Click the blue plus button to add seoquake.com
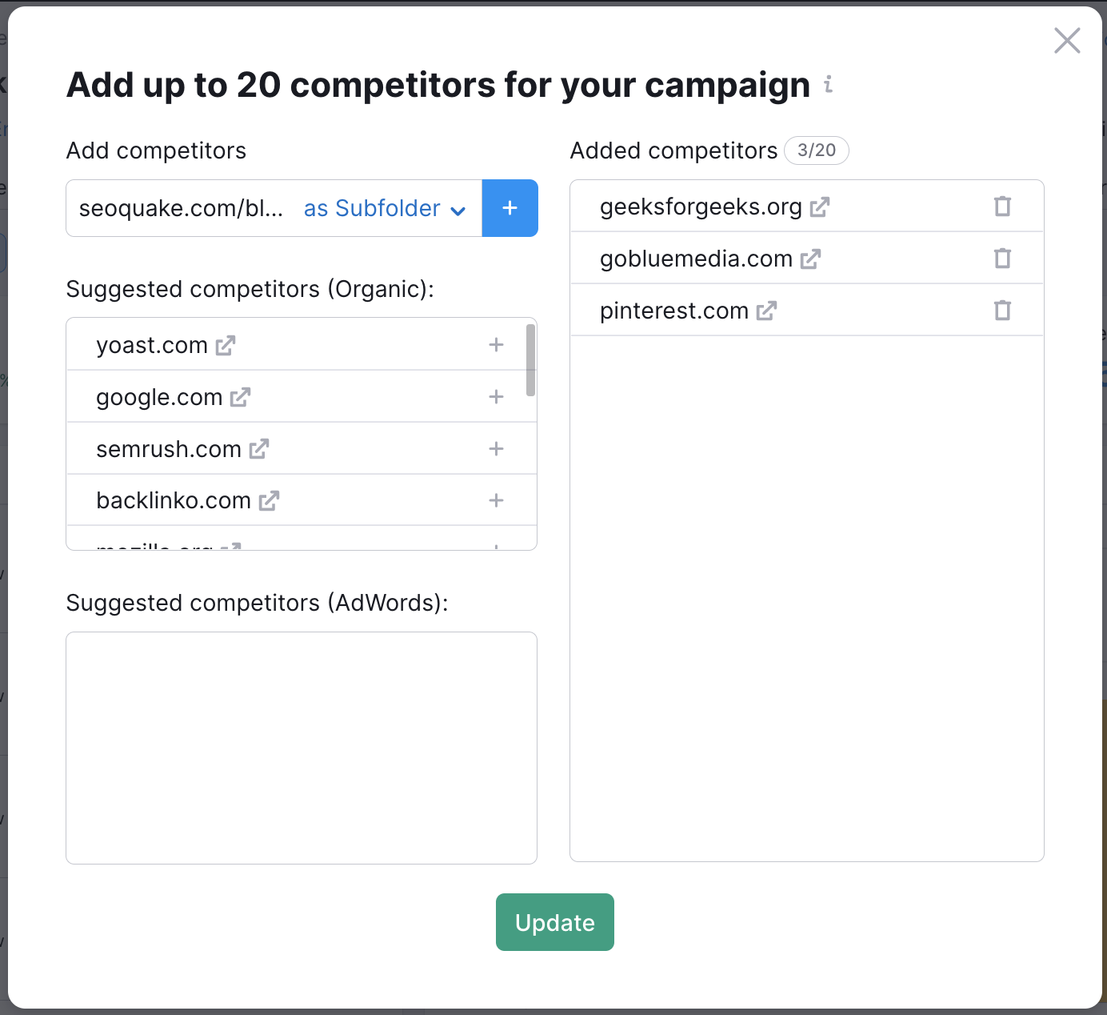 [510, 208]
